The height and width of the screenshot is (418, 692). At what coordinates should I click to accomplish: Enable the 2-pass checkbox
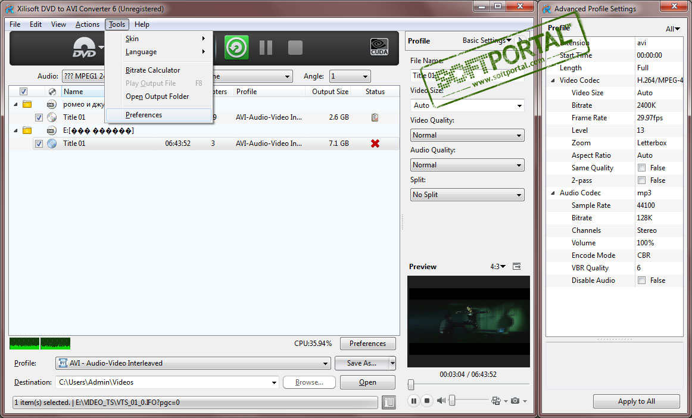pyautogui.click(x=642, y=180)
